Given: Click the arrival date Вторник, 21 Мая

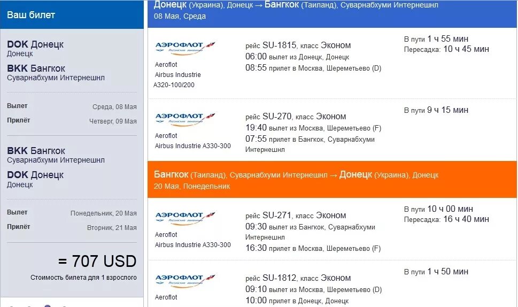Looking at the screenshot, I should 112,228.
